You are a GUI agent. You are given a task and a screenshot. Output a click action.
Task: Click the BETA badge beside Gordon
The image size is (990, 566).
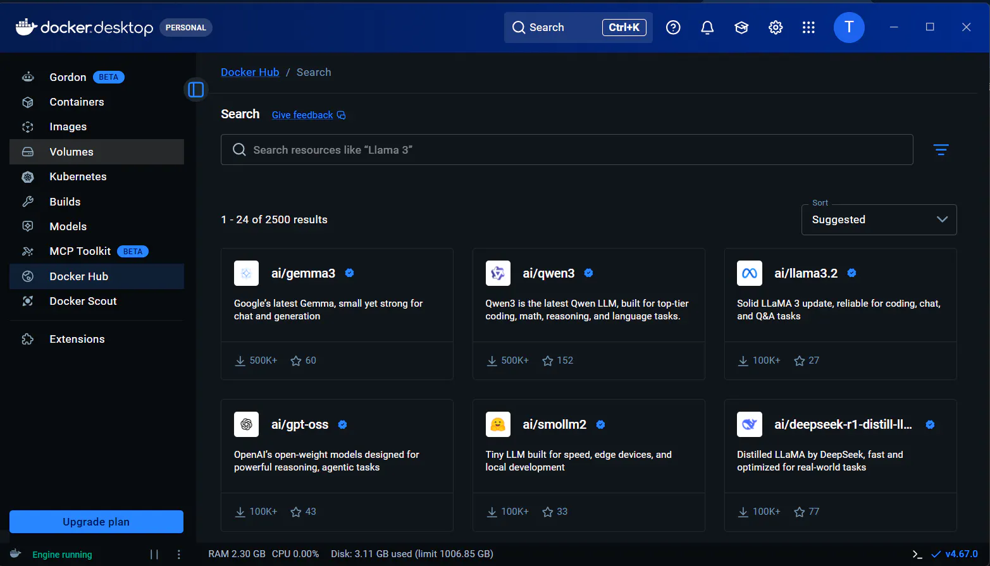pos(109,77)
